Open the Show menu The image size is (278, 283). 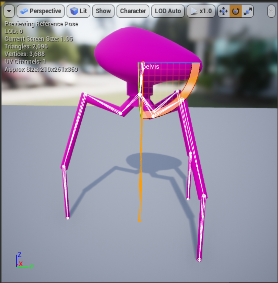tap(103, 11)
